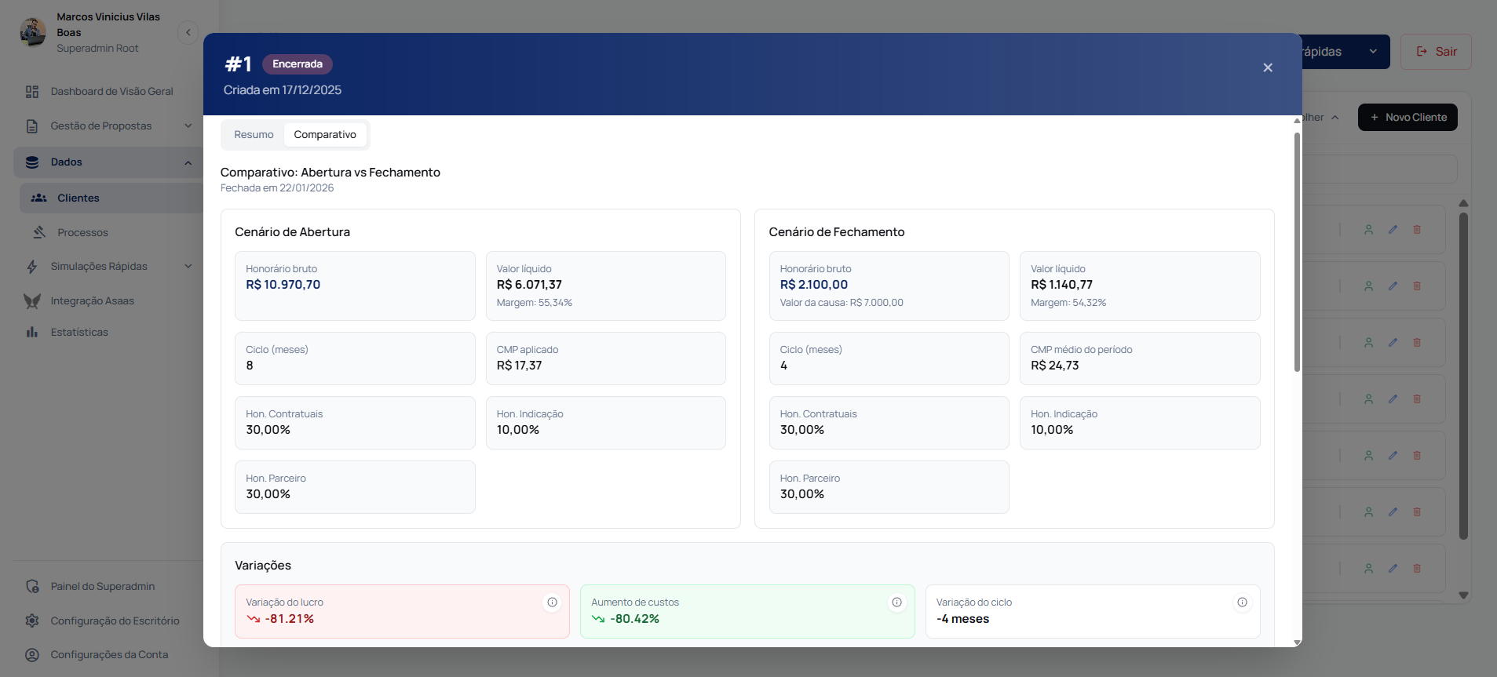
Task: Click info icon on Variação do ciclo card
Action: click(x=1242, y=602)
